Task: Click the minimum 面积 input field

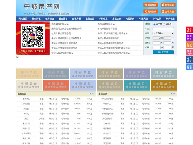Action: click(157, 43)
